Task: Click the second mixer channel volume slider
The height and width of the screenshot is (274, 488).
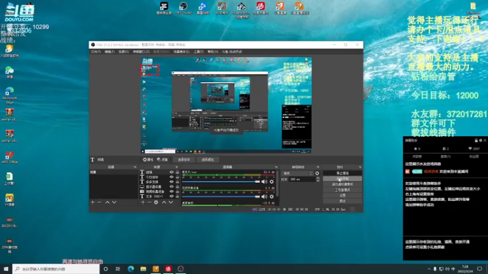Action: pos(221,196)
